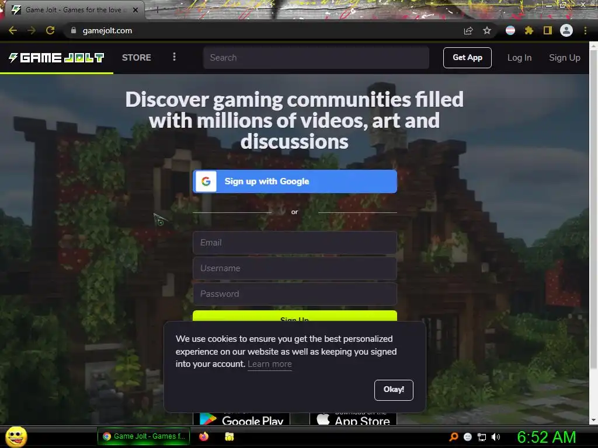Open the striped flag extension icon

click(x=510, y=30)
